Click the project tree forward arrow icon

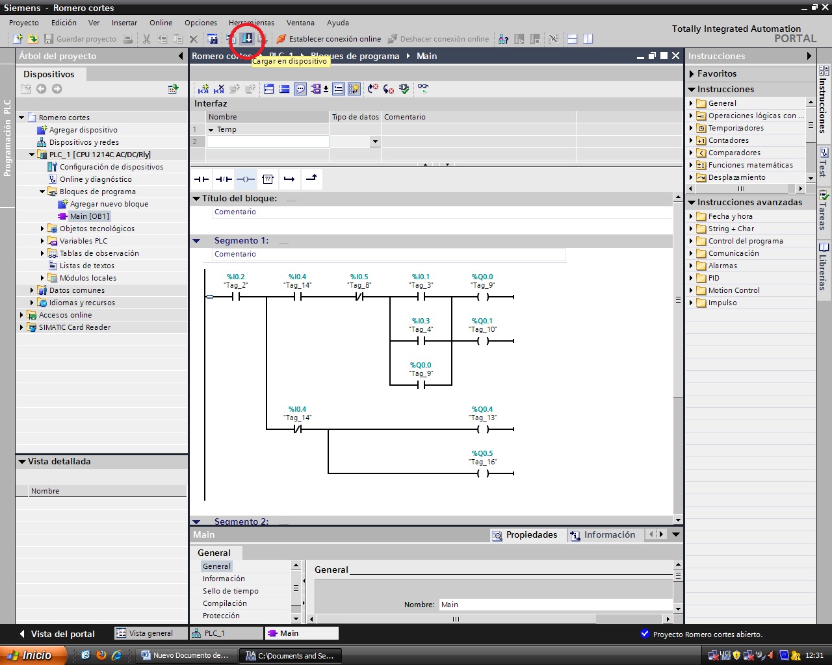(x=57, y=89)
